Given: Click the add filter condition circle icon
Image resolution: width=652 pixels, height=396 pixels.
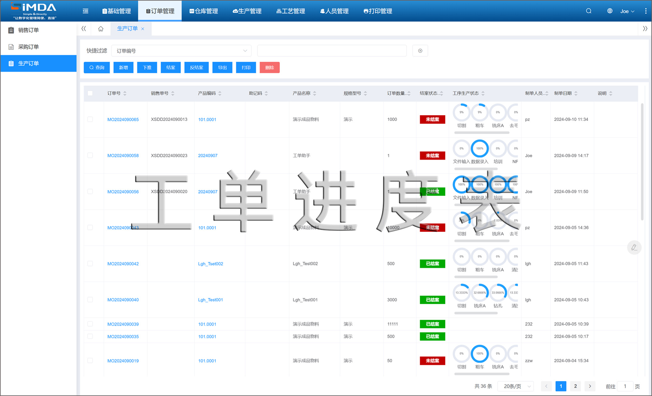Looking at the screenshot, I should click(420, 51).
